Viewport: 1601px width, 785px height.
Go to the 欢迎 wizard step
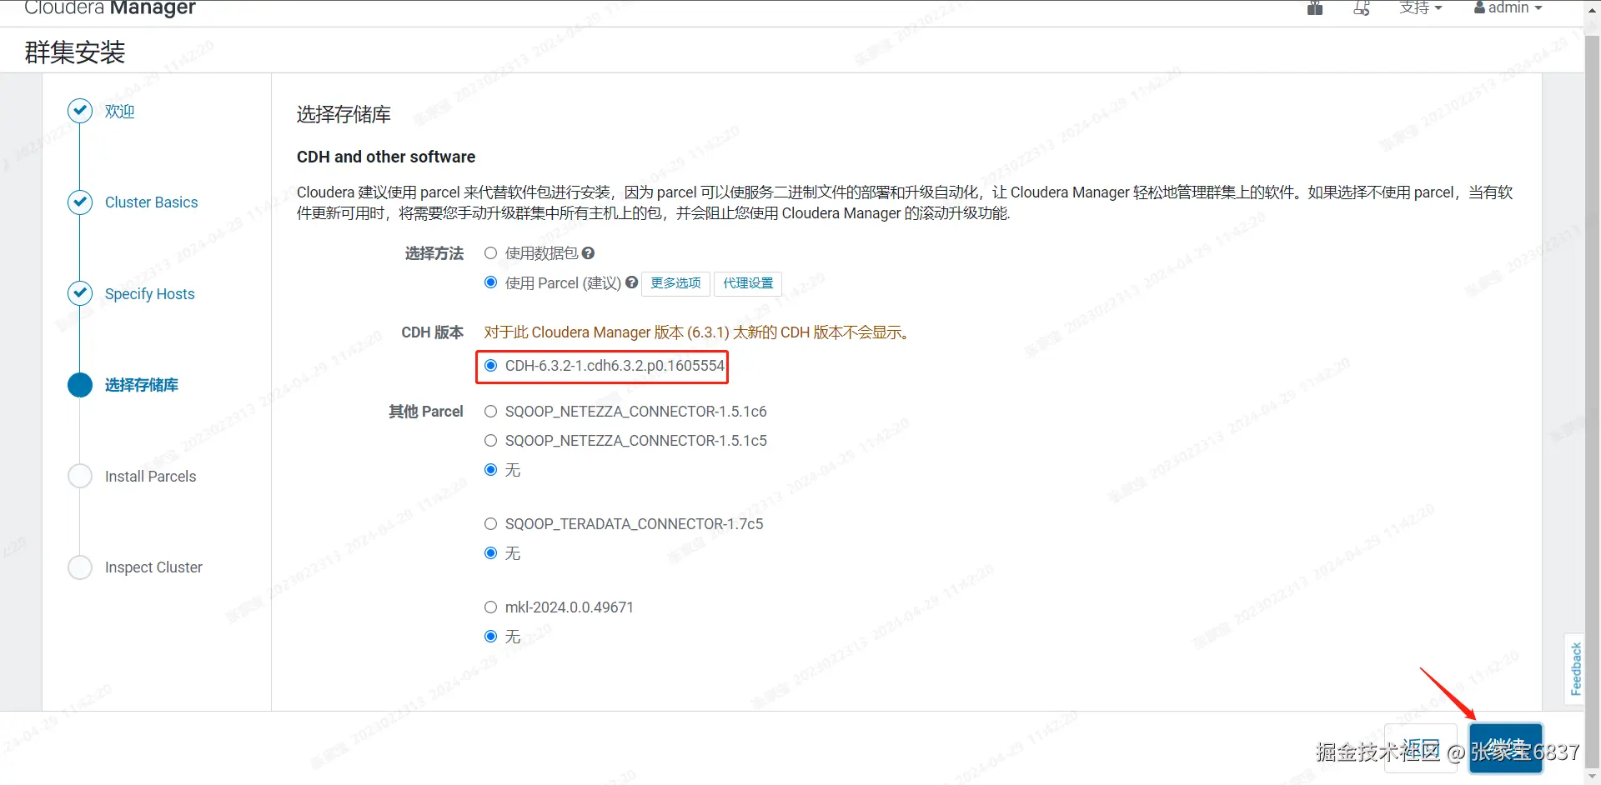pyautogui.click(x=119, y=111)
